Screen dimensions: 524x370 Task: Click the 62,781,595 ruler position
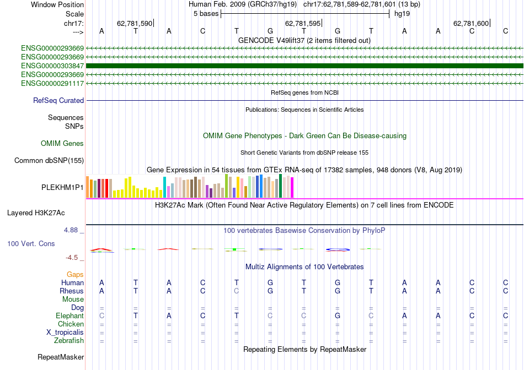(x=303, y=23)
